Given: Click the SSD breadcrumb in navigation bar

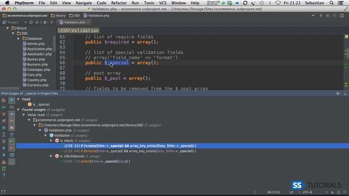Looking at the screenshot, I should pos(75,16).
